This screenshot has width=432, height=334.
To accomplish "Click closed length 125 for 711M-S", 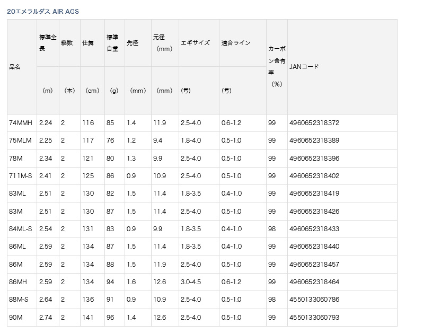I will click(x=88, y=176).
